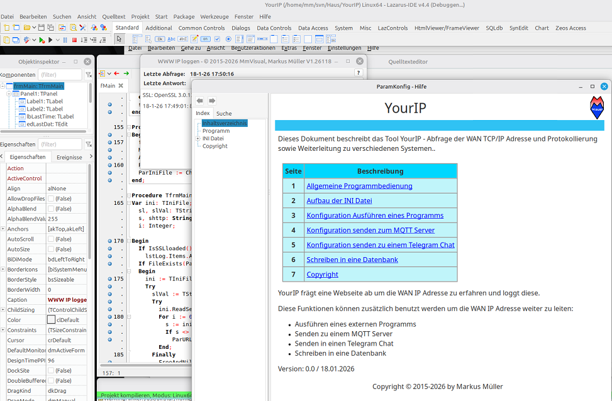Click the back arrow in help viewer
The width and height of the screenshot is (612, 401).
pyautogui.click(x=200, y=101)
